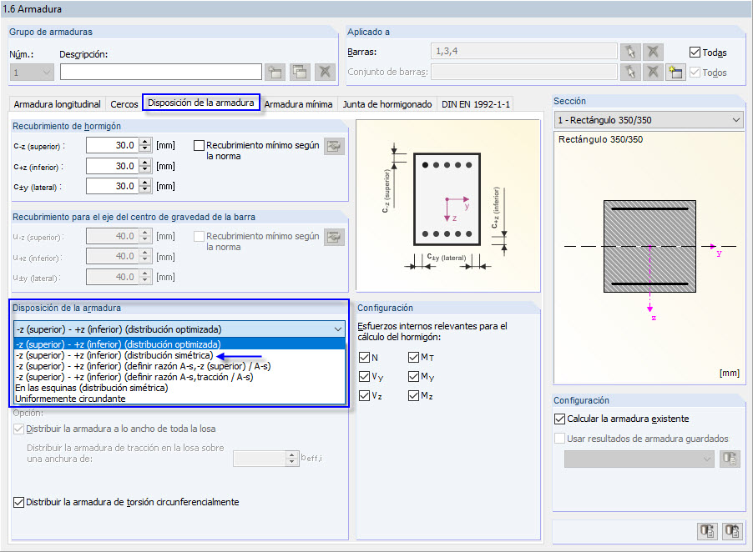The height and width of the screenshot is (552, 753).
Task: Toggle the Todas checkbox for Barras
Action: click(x=695, y=53)
